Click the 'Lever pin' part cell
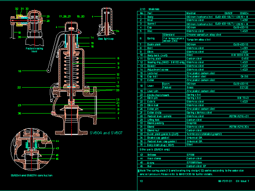255x191 pixels. coord(153,91)
